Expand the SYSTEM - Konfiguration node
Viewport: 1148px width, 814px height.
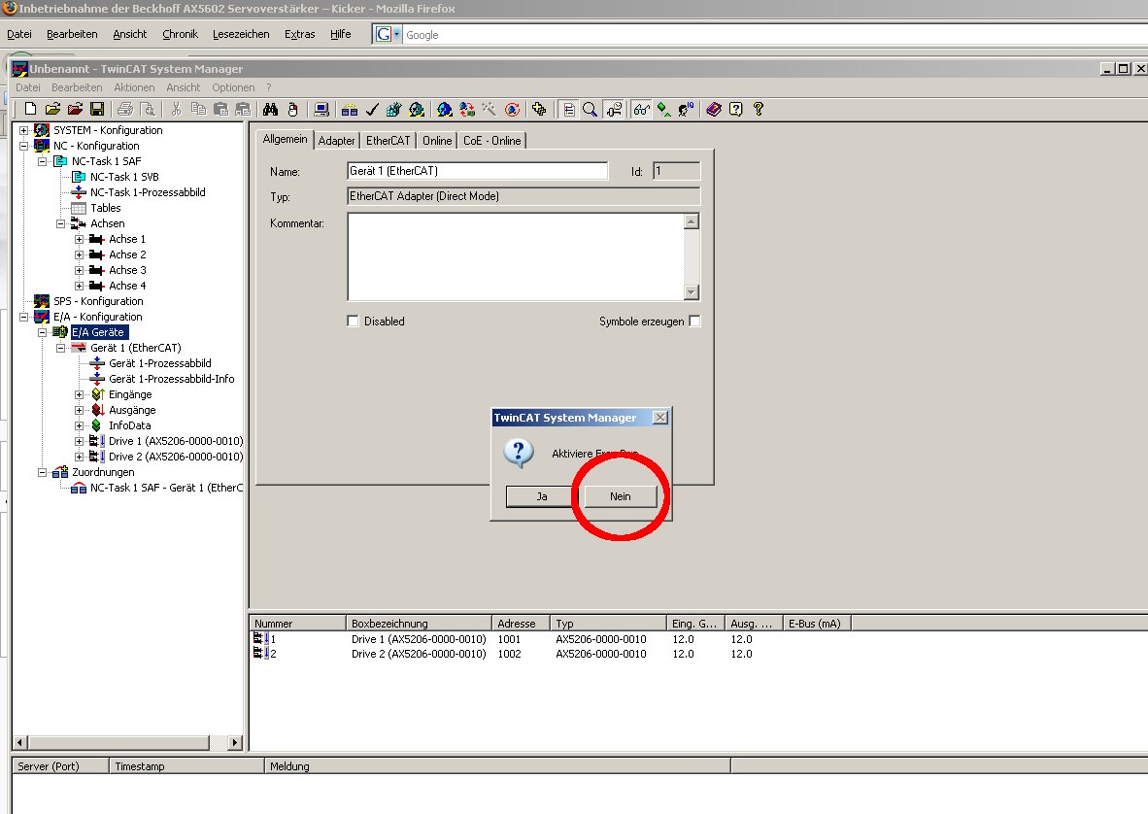coord(23,130)
